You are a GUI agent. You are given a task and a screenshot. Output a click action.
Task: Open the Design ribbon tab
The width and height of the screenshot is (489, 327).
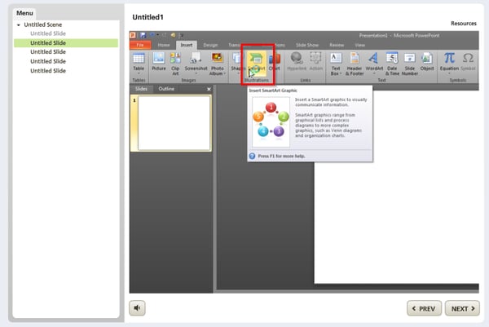point(210,45)
